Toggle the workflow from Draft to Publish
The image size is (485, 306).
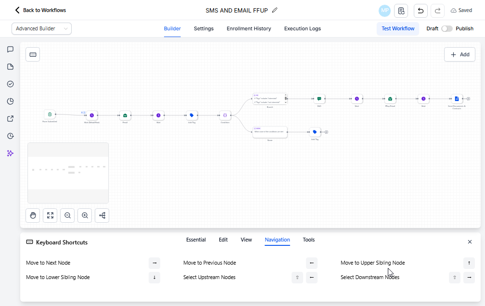pos(447,28)
